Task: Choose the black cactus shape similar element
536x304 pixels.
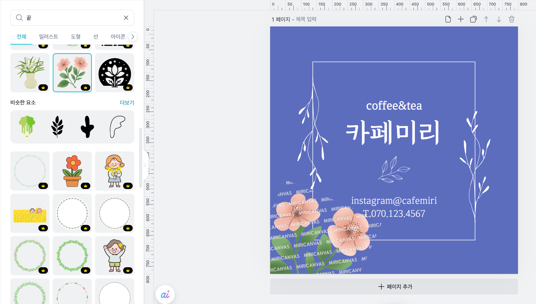Action: pos(87,127)
